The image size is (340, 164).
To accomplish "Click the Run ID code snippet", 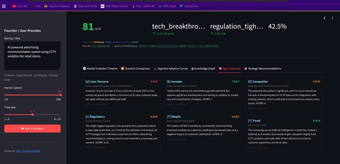I will (x=101, y=46).
